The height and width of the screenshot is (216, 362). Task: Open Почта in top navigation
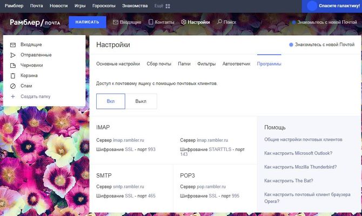click(37, 6)
